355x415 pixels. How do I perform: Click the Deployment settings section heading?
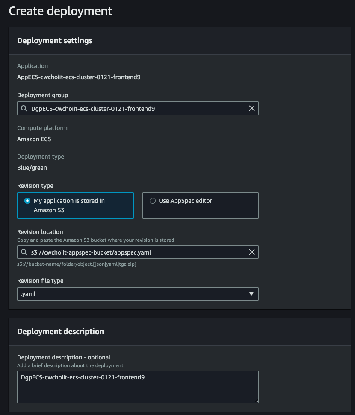coord(55,41)
